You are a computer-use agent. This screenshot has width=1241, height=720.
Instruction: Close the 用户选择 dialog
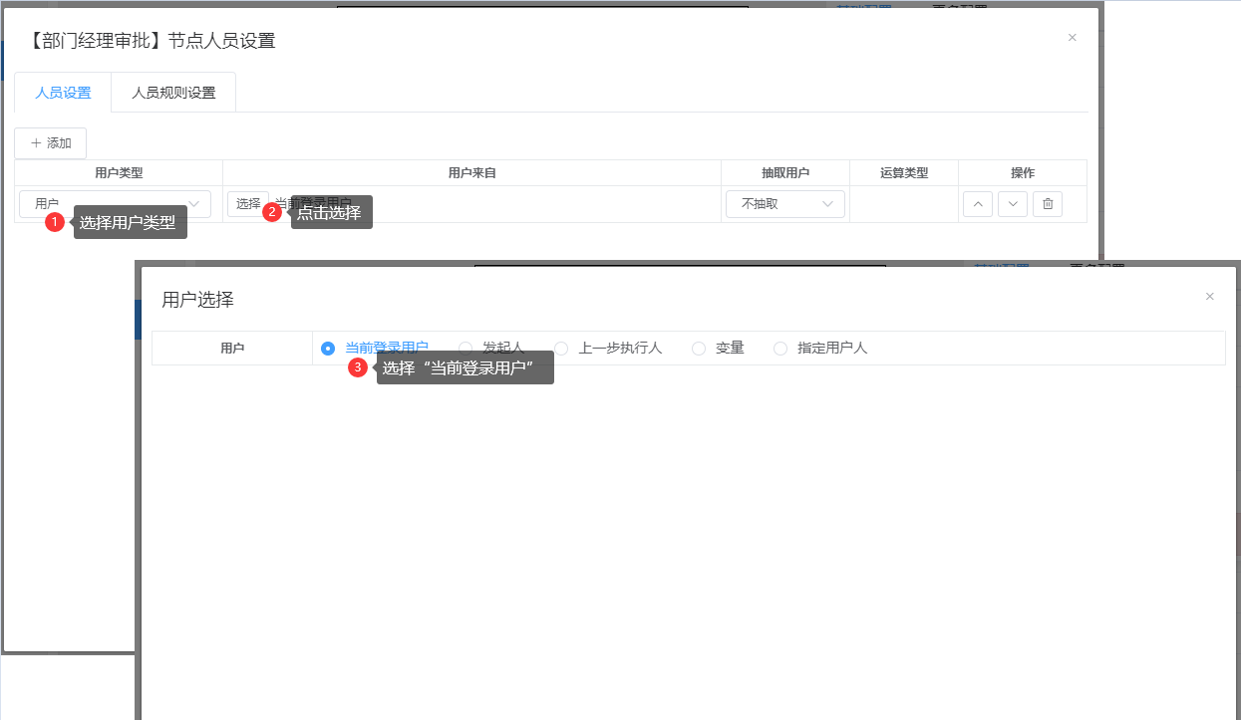1210,297
